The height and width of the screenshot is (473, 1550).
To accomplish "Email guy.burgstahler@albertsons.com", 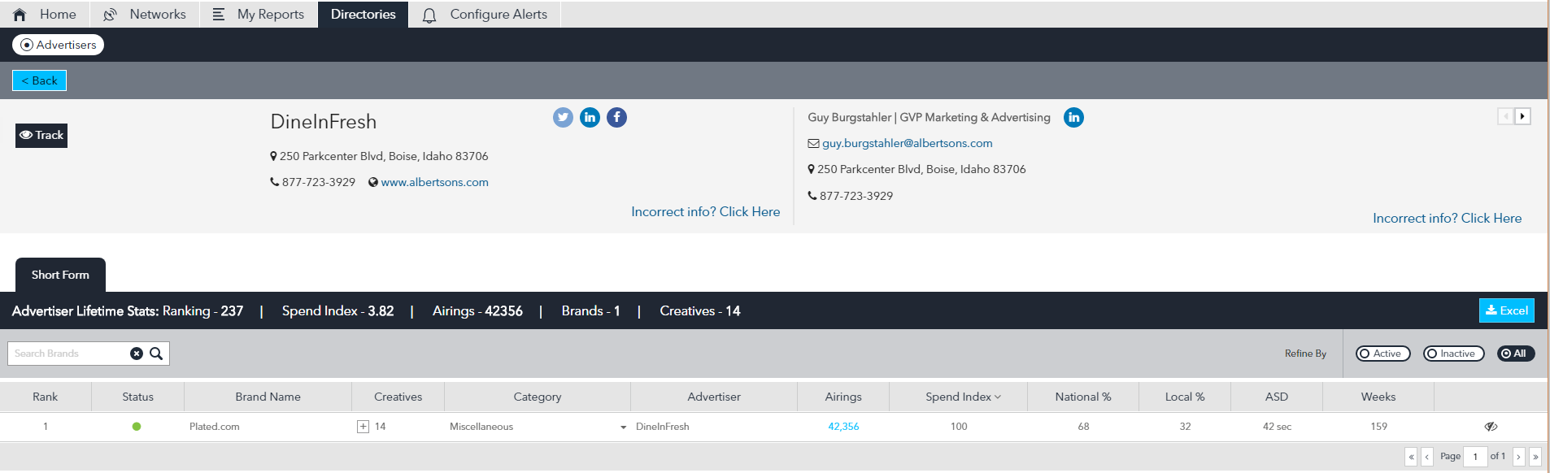I will pyautogui.click(x=907, y=143).
